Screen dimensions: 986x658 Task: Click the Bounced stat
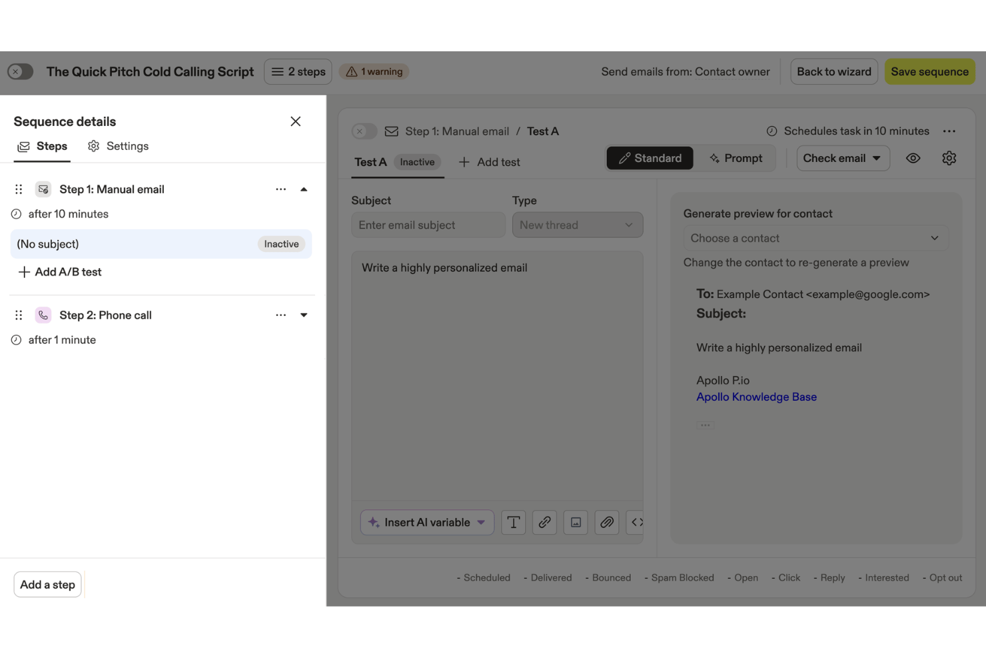click(608, 578)
